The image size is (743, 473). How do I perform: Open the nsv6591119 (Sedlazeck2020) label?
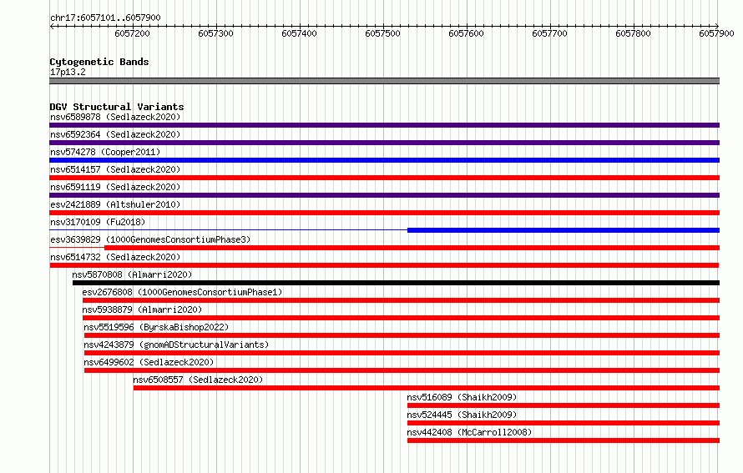click(x=115, y=187)
